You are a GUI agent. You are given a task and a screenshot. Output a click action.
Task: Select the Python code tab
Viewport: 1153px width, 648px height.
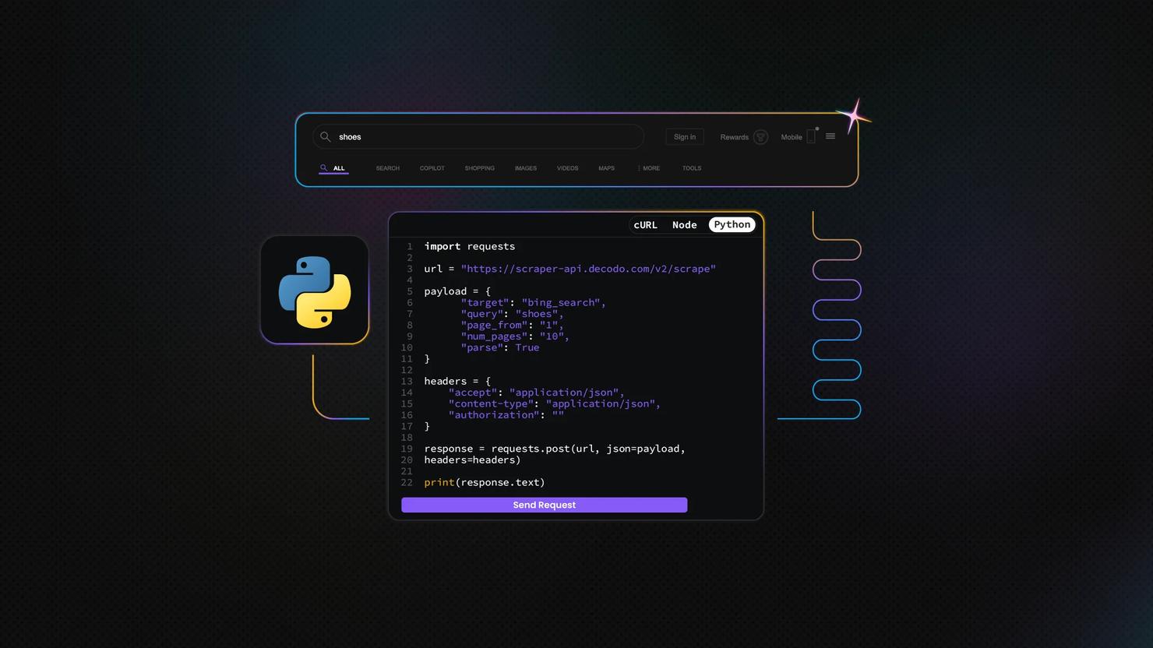(732, 225)
